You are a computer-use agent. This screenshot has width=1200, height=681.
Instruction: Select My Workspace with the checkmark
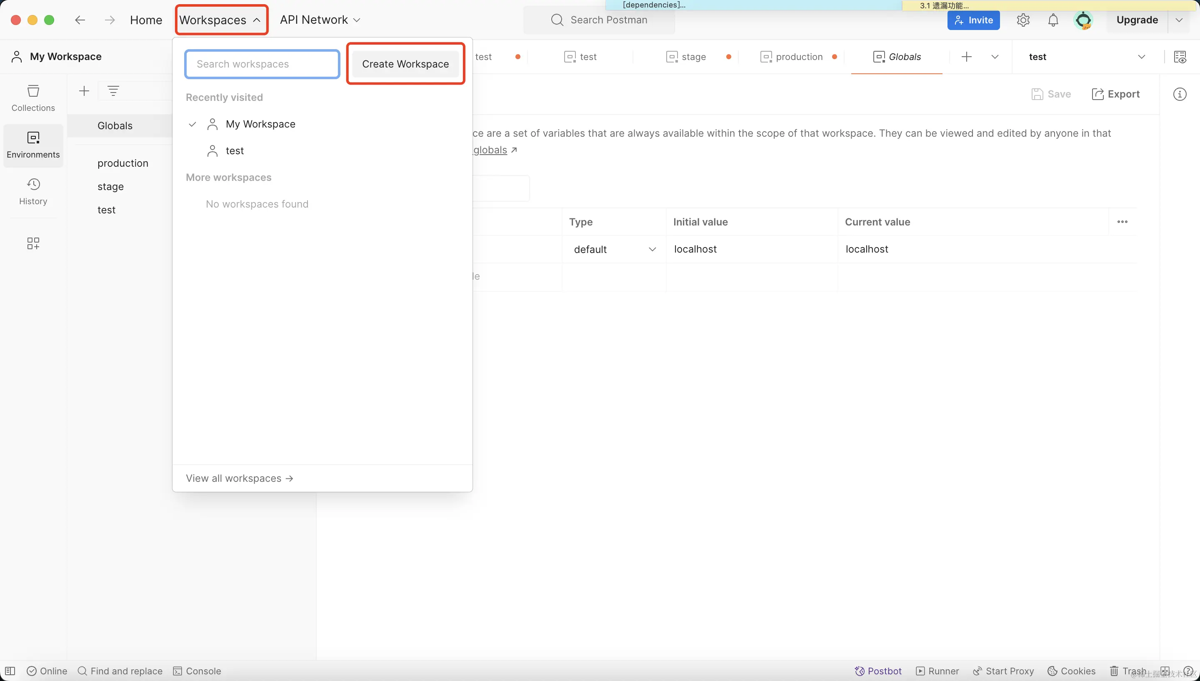[260, 124]
